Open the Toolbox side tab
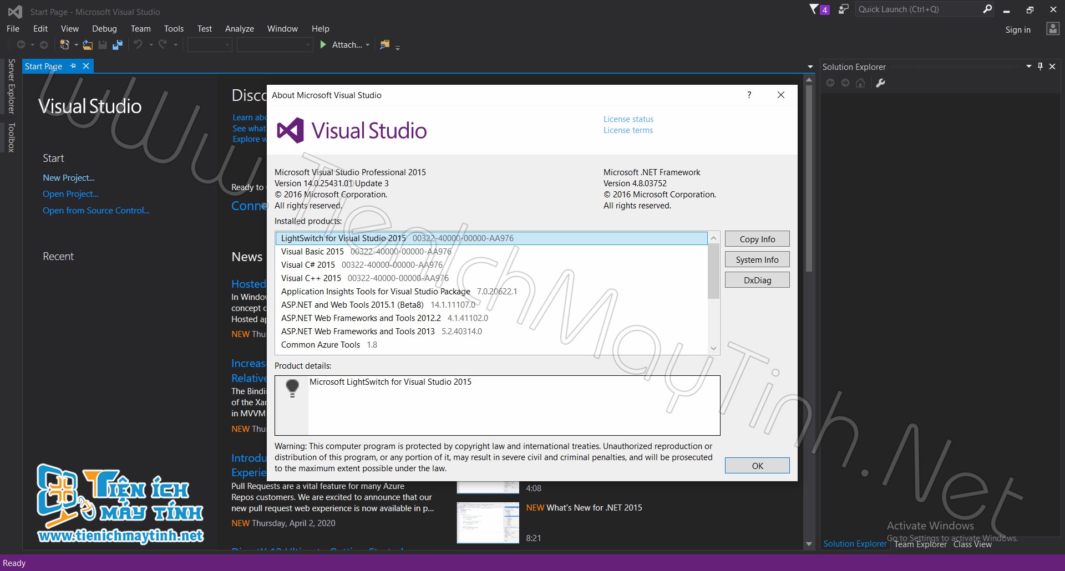This screenshot has width=1065, height=571. tap(11, 137)
